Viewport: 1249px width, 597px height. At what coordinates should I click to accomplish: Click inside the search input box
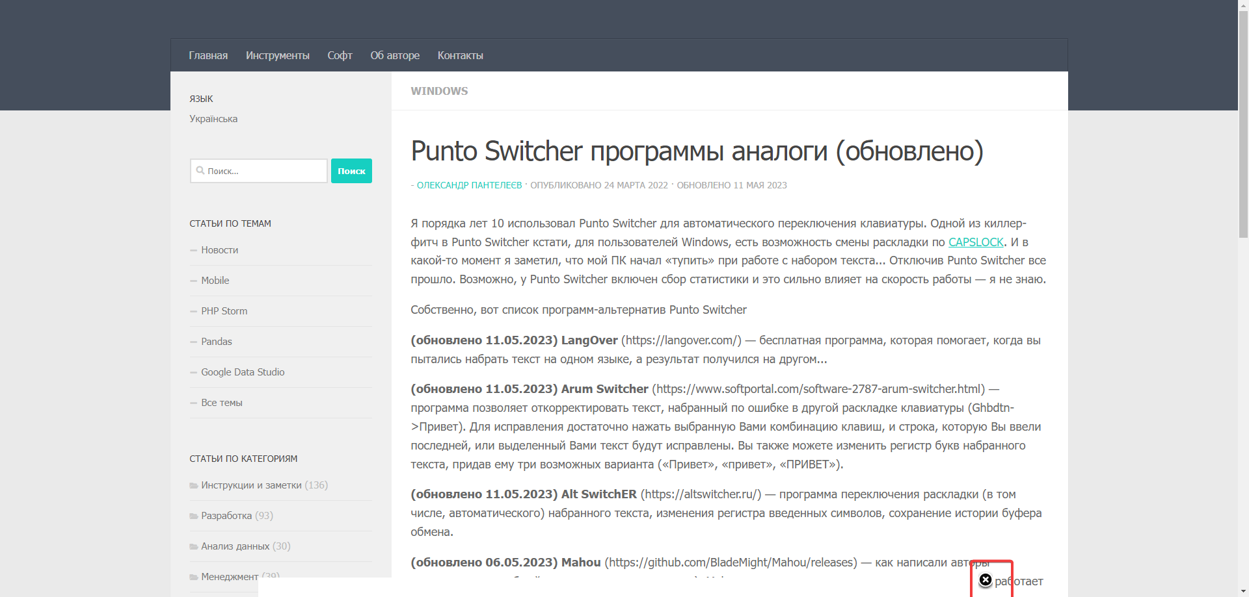click(x=260, y=170)
